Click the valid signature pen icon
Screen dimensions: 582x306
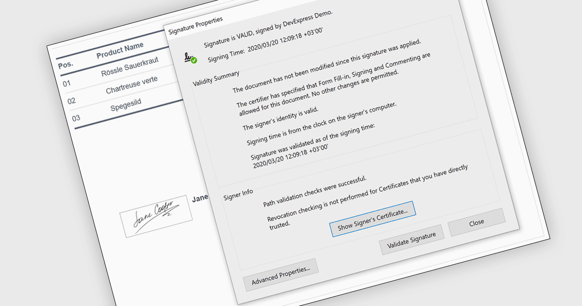(x=190, y=58)
